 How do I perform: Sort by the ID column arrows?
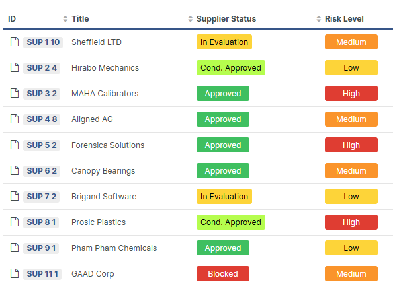tap(65, 19)
